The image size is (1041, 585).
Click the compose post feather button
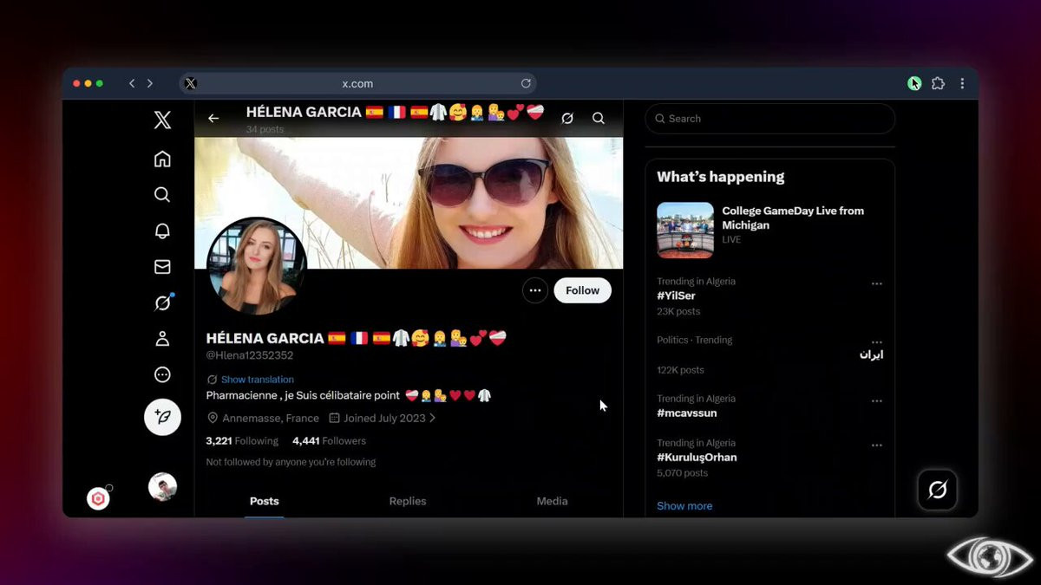pos(162,417)
